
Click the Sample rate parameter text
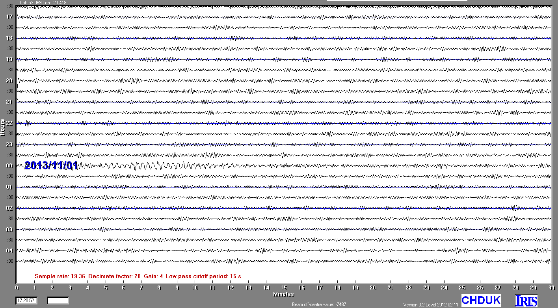click(138, 276)
